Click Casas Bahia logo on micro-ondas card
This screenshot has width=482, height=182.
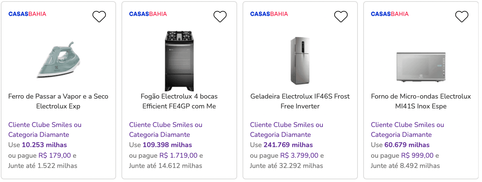pos(390,14)
